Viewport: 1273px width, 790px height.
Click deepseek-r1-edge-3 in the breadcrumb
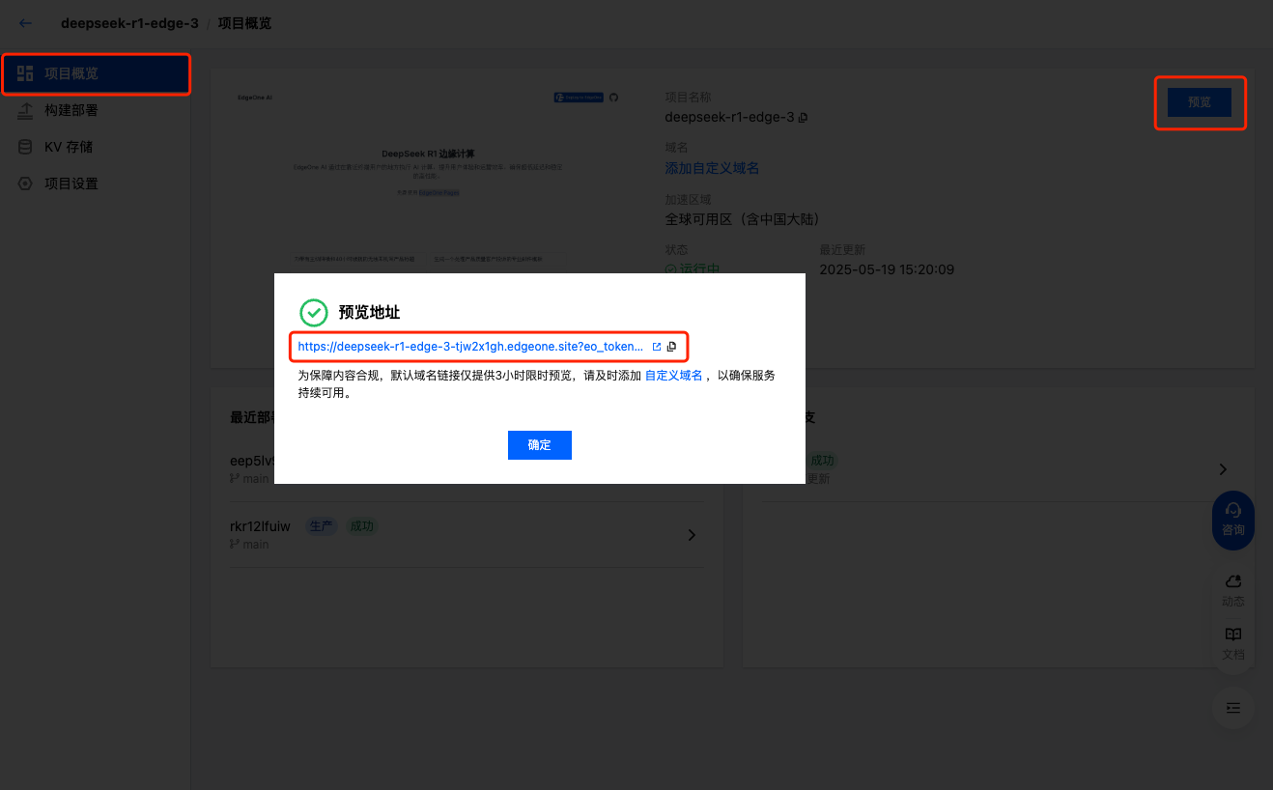(x=129, y=23)
